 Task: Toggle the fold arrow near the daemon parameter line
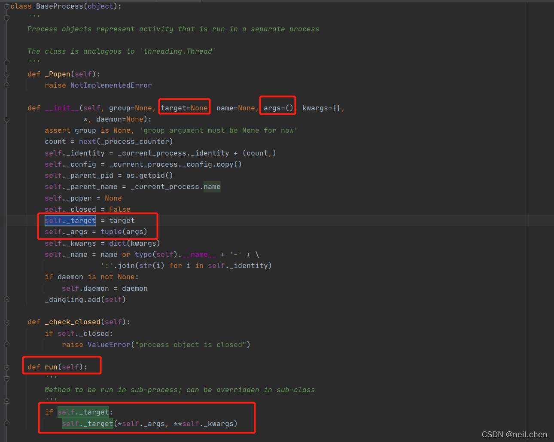pos(6,119)
